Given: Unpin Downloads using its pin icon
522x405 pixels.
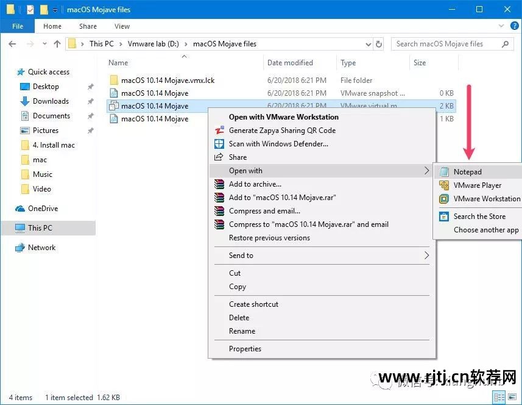Looking at the screenshot, I should point(90,101).
